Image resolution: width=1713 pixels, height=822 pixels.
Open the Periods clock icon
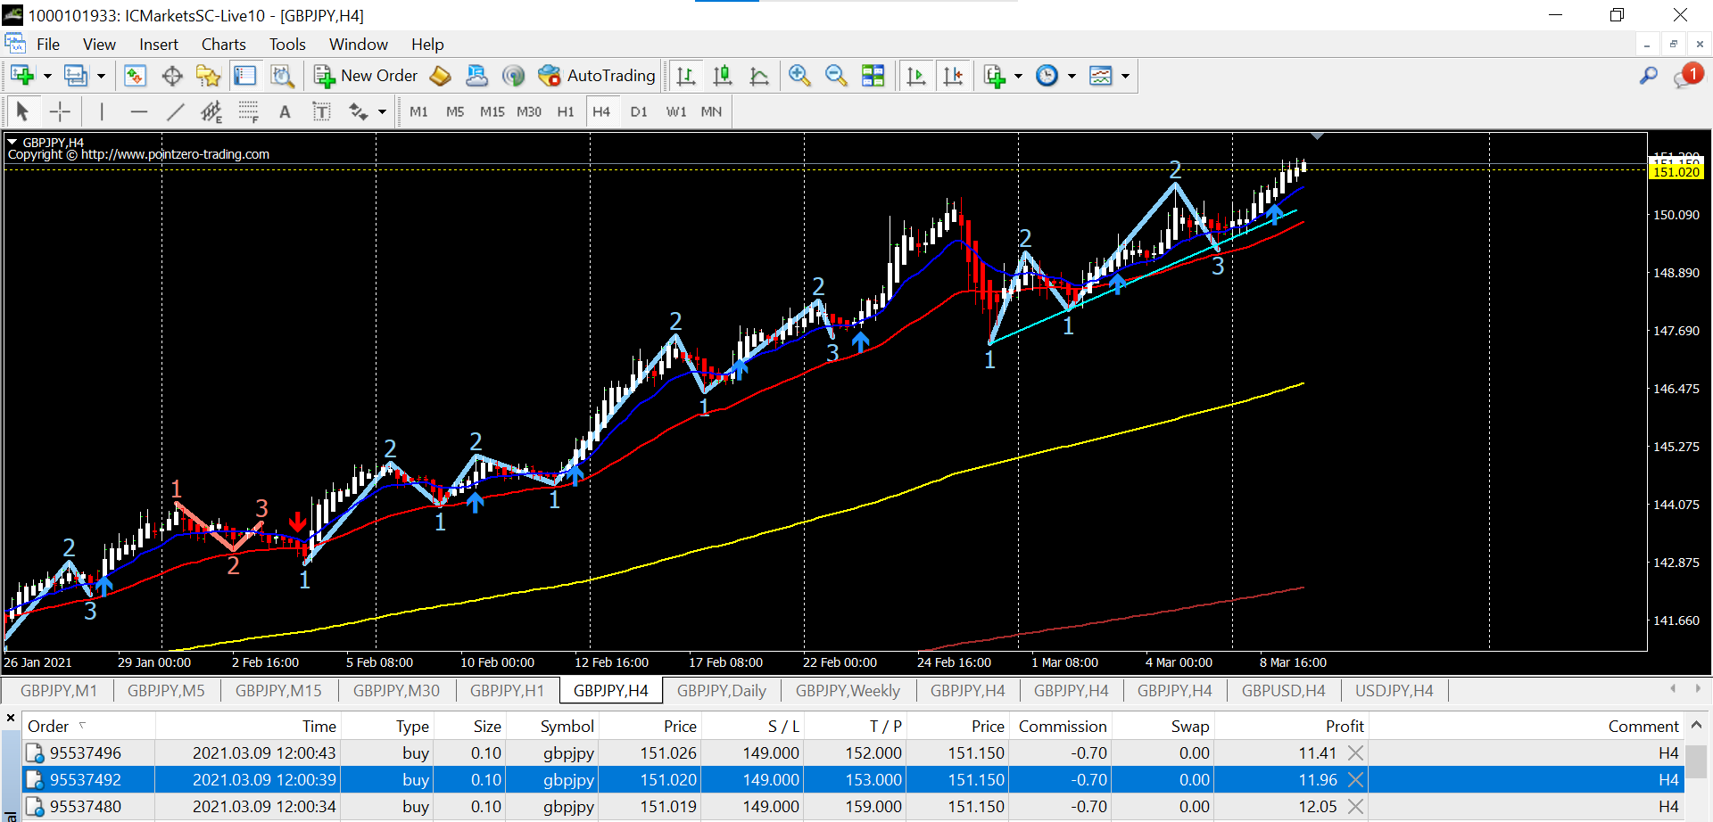click(1047, 76)
